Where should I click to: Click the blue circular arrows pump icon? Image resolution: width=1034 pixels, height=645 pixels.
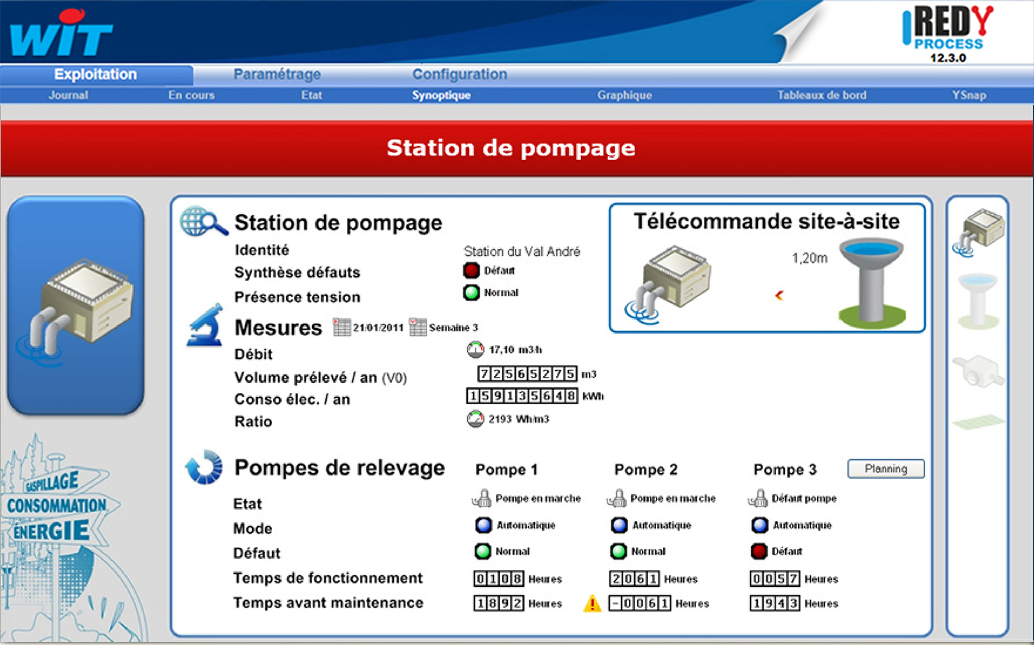204,467
